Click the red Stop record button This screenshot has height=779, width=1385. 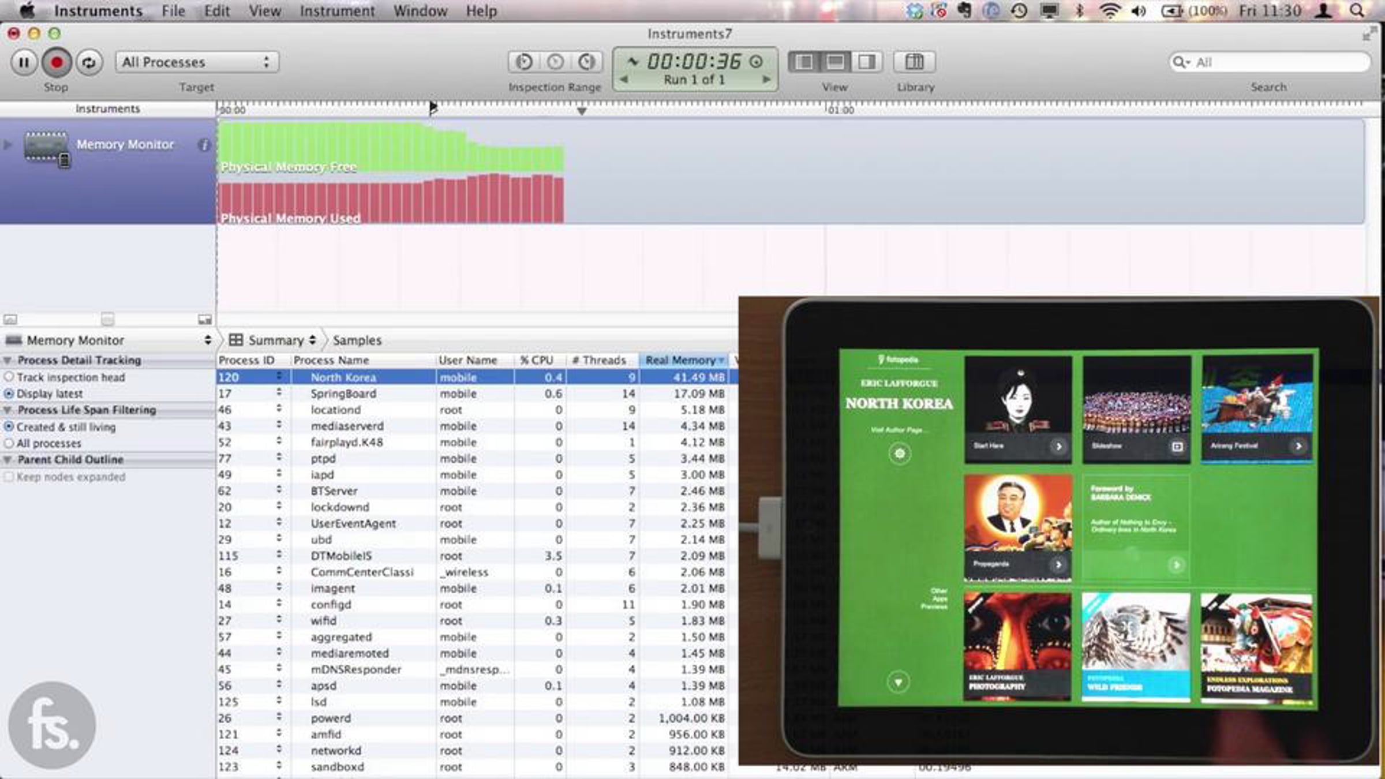pyautogui.click(x=56, y=62)
